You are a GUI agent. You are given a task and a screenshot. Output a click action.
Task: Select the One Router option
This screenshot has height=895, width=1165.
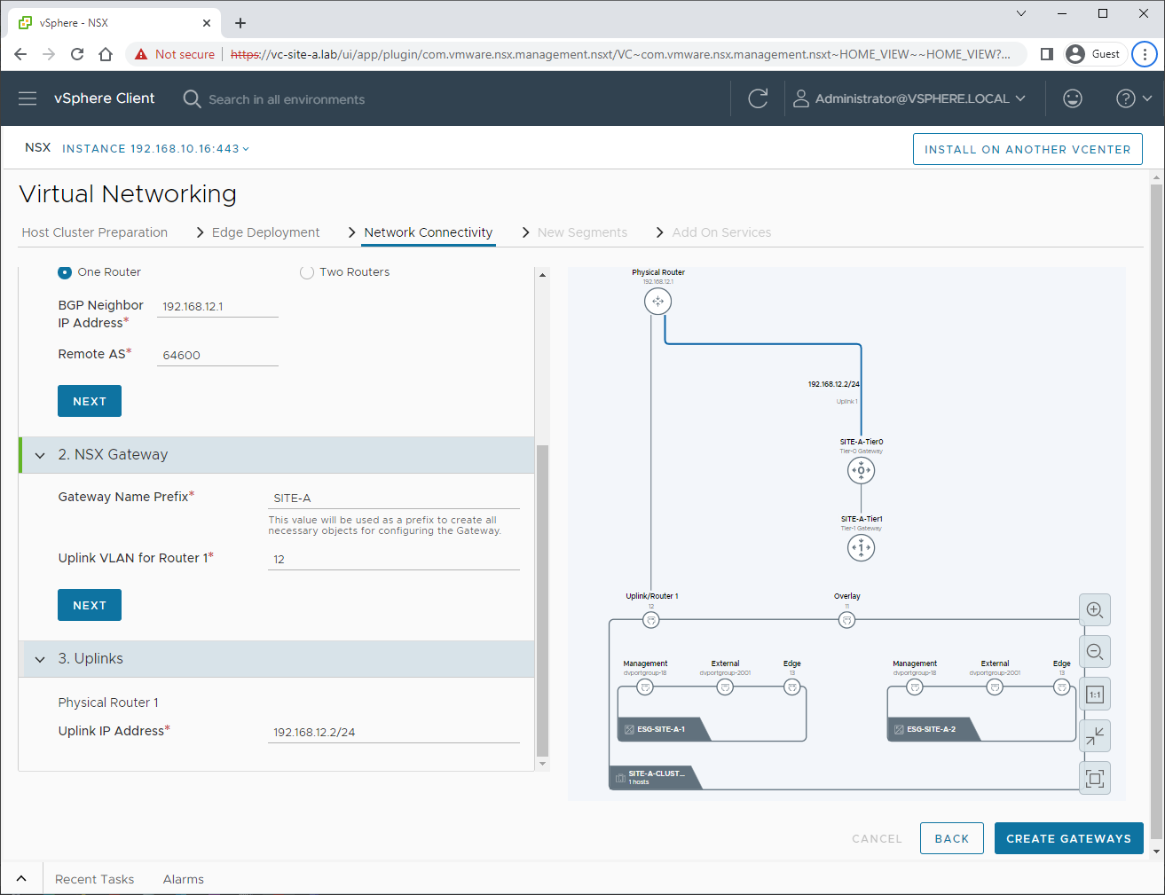[x=65, y=272]
